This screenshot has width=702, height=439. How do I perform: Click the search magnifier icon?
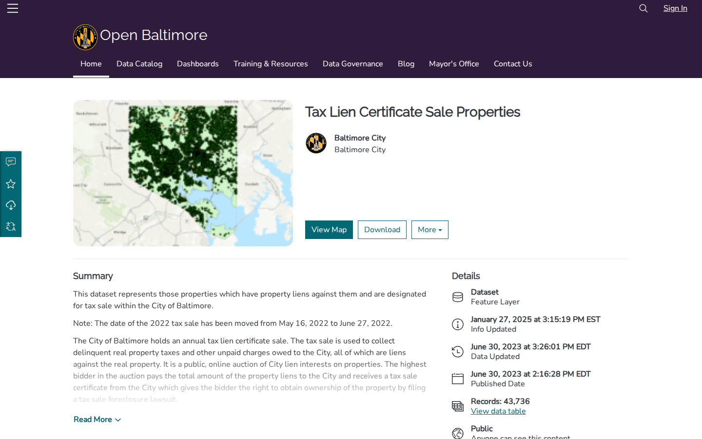tap(643, 8)
